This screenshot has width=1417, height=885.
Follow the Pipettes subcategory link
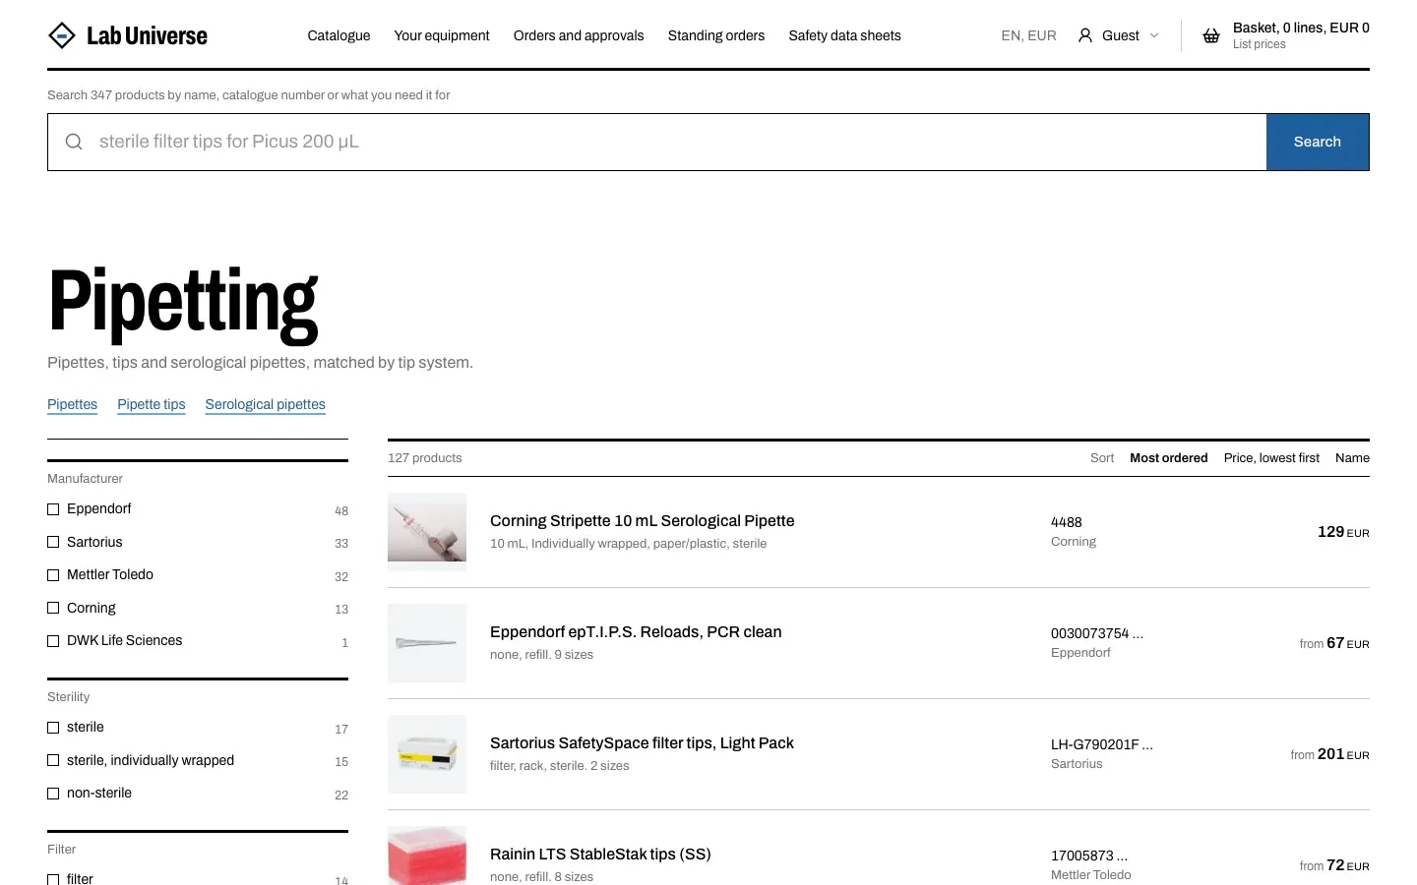click(x=72, y=404)
